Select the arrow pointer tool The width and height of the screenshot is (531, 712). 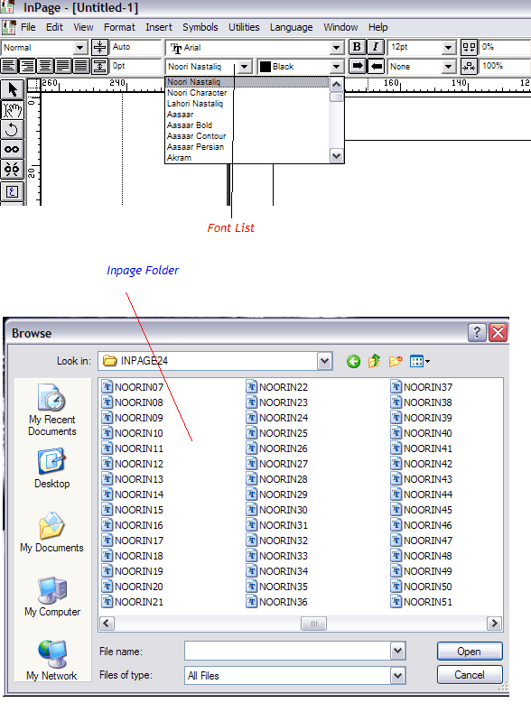point(13,89)
